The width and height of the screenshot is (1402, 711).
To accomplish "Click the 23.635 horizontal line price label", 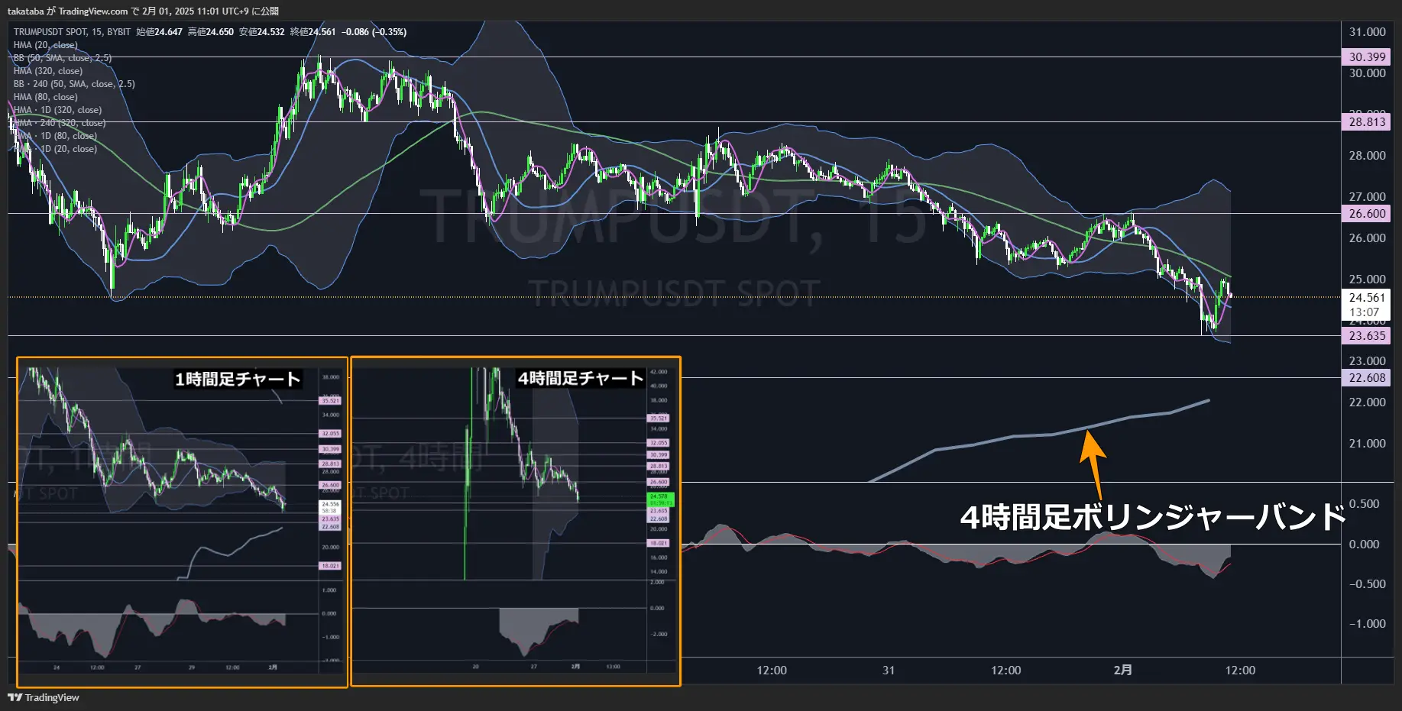I will 1366,336.
